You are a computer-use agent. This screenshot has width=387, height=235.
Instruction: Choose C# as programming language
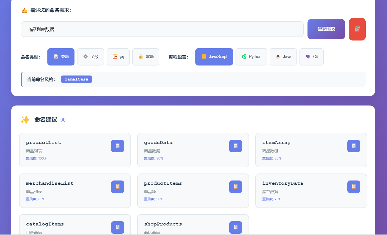312,57
